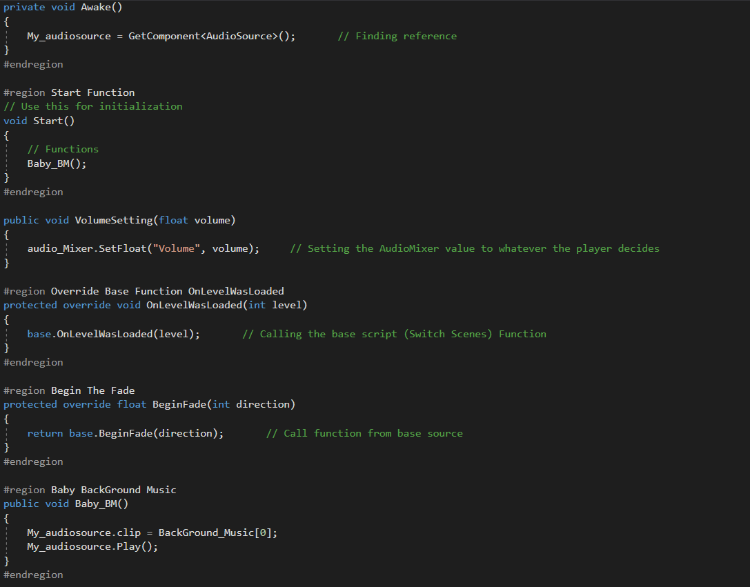Click float keyword in VolumeSetting parameter
Viewport: 750px width, 587px height.
pyautogui.click(x=173, y=220)
